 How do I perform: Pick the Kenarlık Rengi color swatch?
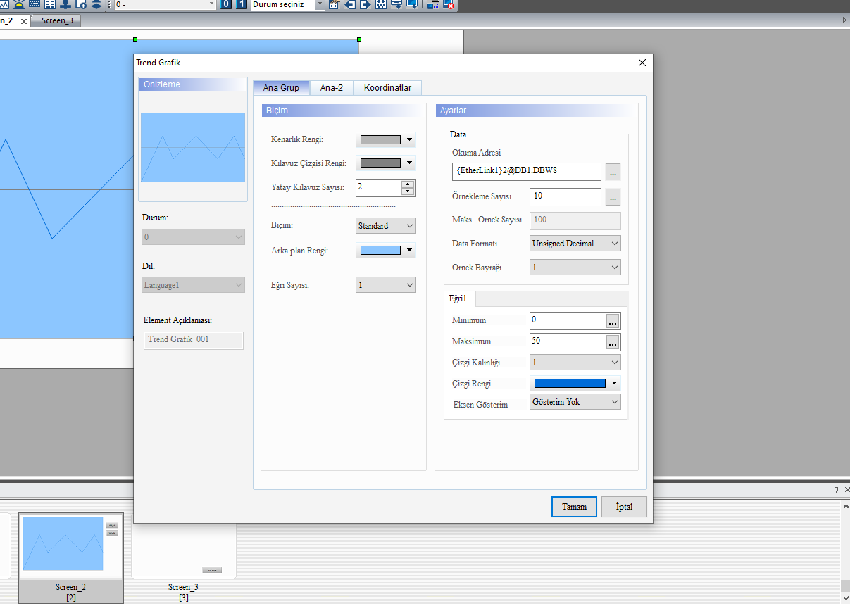click(386, 139)
